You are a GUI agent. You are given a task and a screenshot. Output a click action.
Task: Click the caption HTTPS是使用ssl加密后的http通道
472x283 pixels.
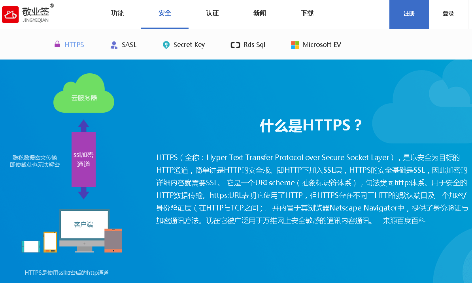click(x=67, y=272)
